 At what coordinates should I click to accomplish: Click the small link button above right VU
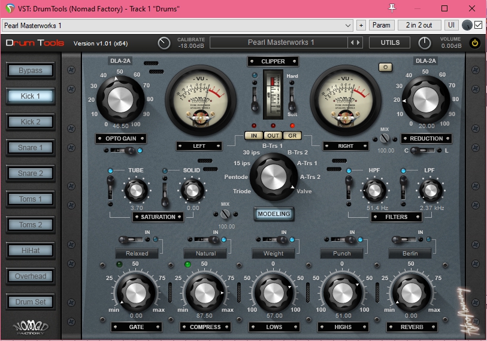(385, 67)
